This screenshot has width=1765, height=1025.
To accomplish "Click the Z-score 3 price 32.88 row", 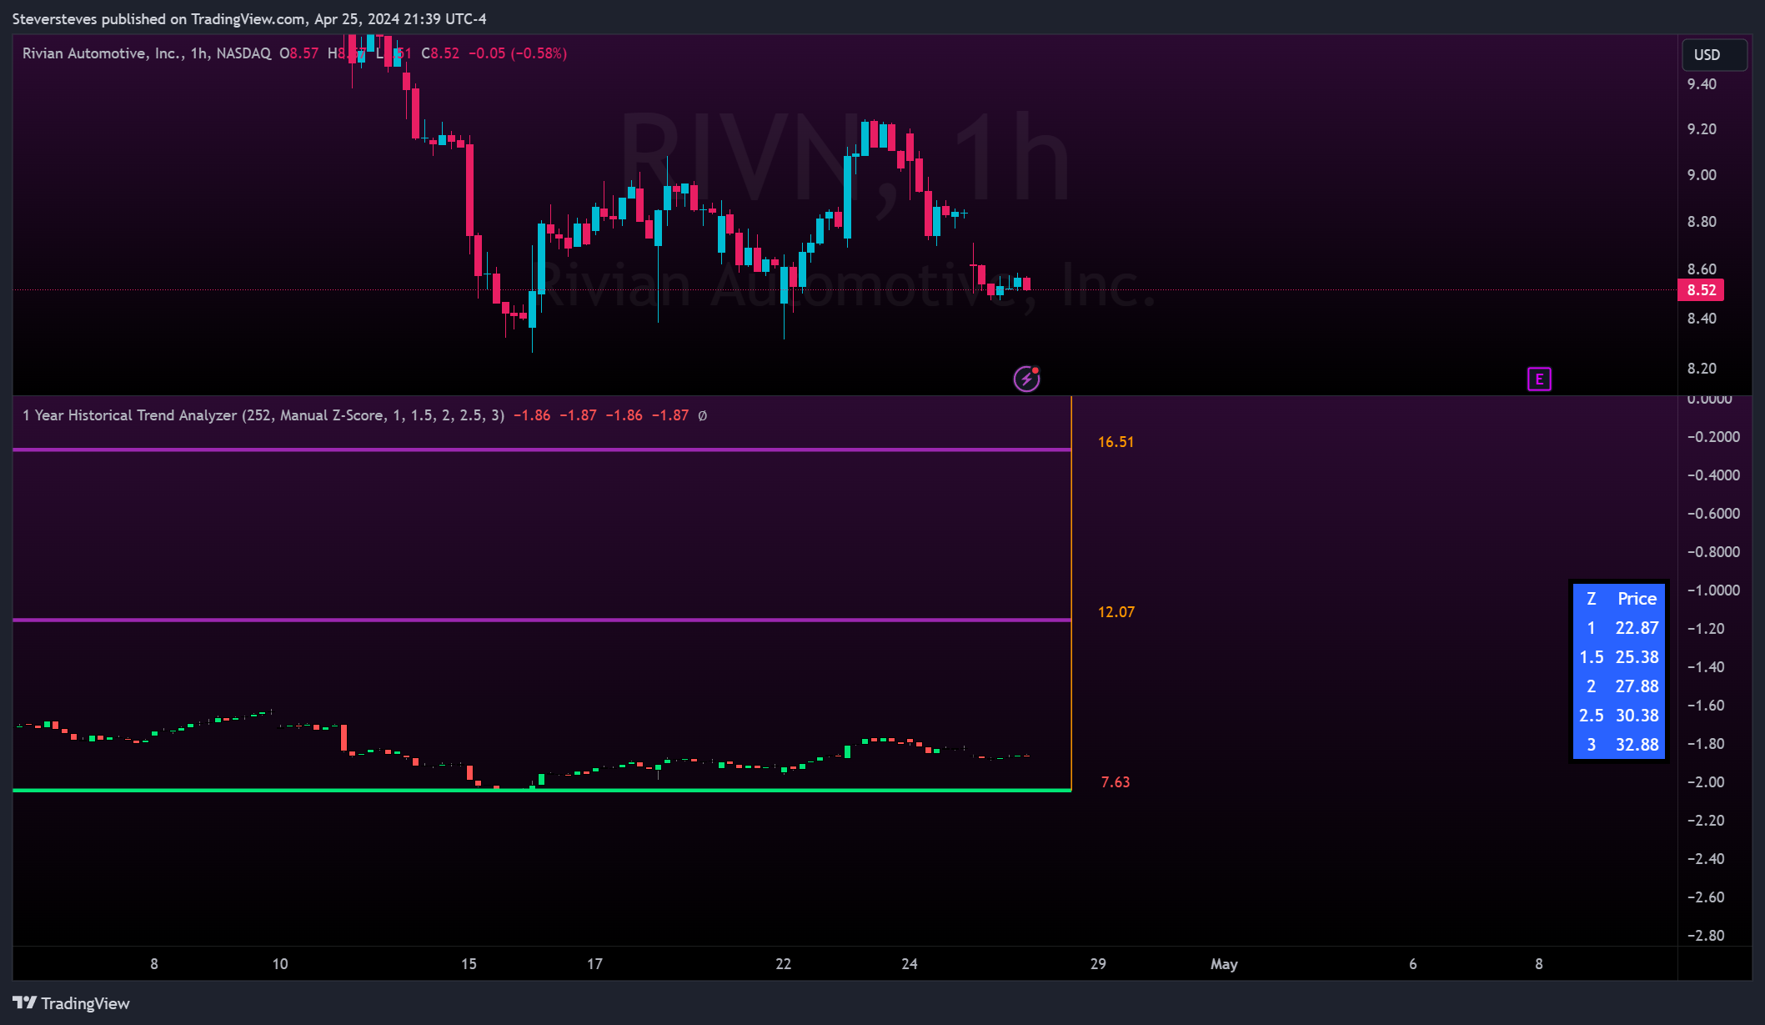I will pos(1619,745).
